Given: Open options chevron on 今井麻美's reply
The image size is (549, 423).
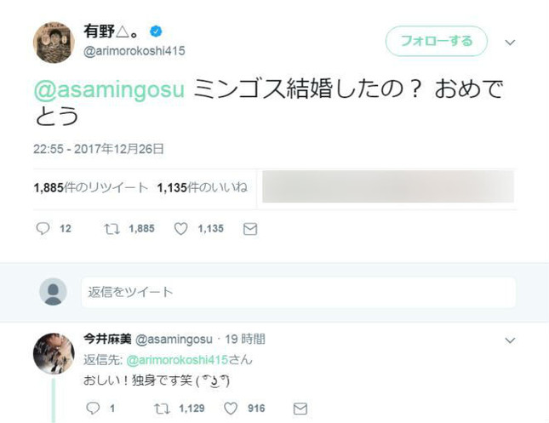Looking at the screenshot, I should coord(510,340).
